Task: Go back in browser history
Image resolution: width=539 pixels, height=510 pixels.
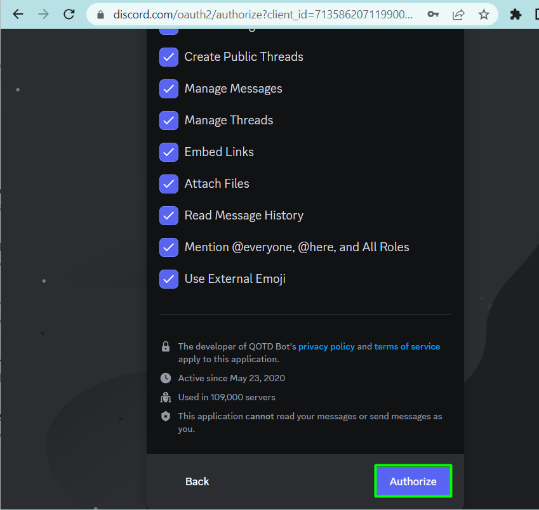Action: pos(18,15)
